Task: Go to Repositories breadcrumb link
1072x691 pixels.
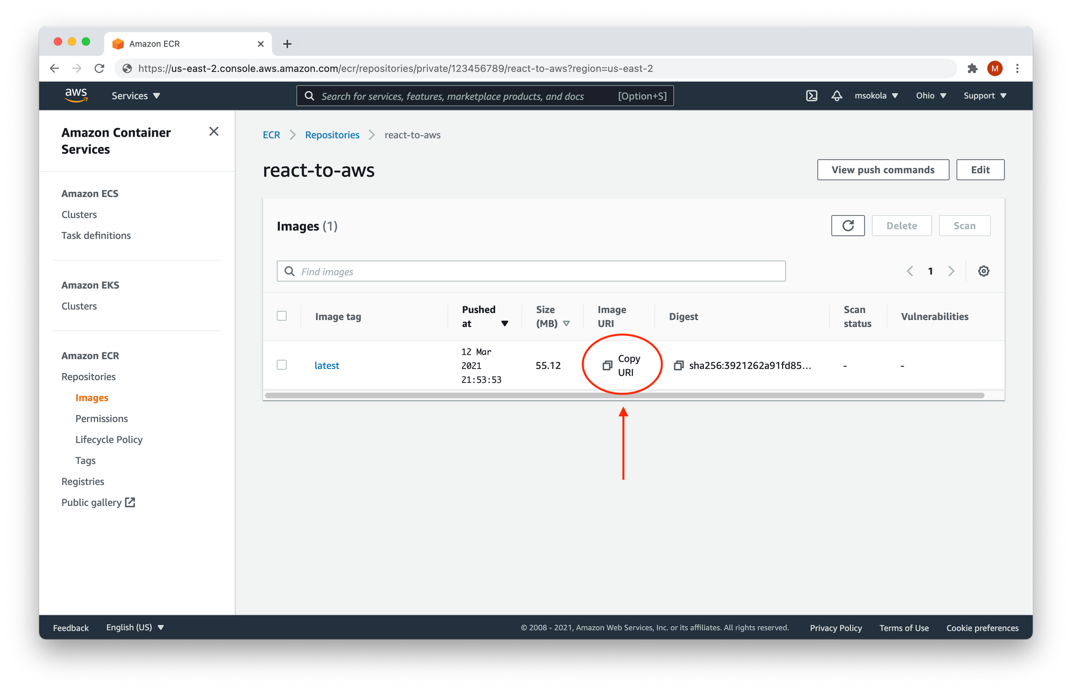Action: click(x=332, y=135)
